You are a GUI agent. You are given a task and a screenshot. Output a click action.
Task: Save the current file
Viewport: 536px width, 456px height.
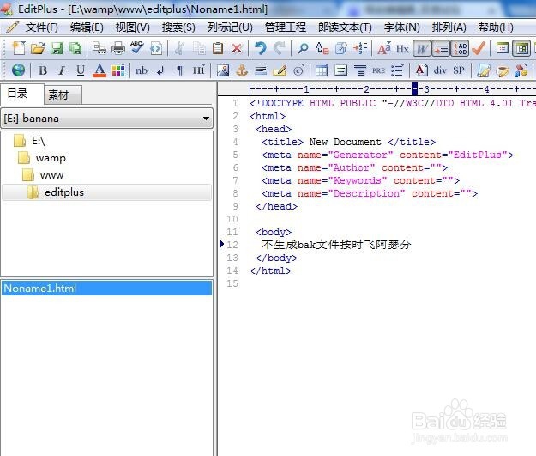[x=57, y=48]
